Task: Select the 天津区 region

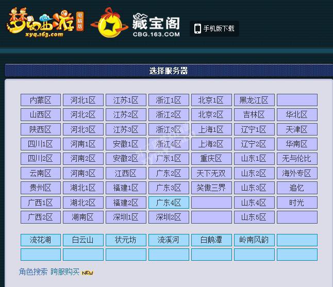Action: (297, 129)
